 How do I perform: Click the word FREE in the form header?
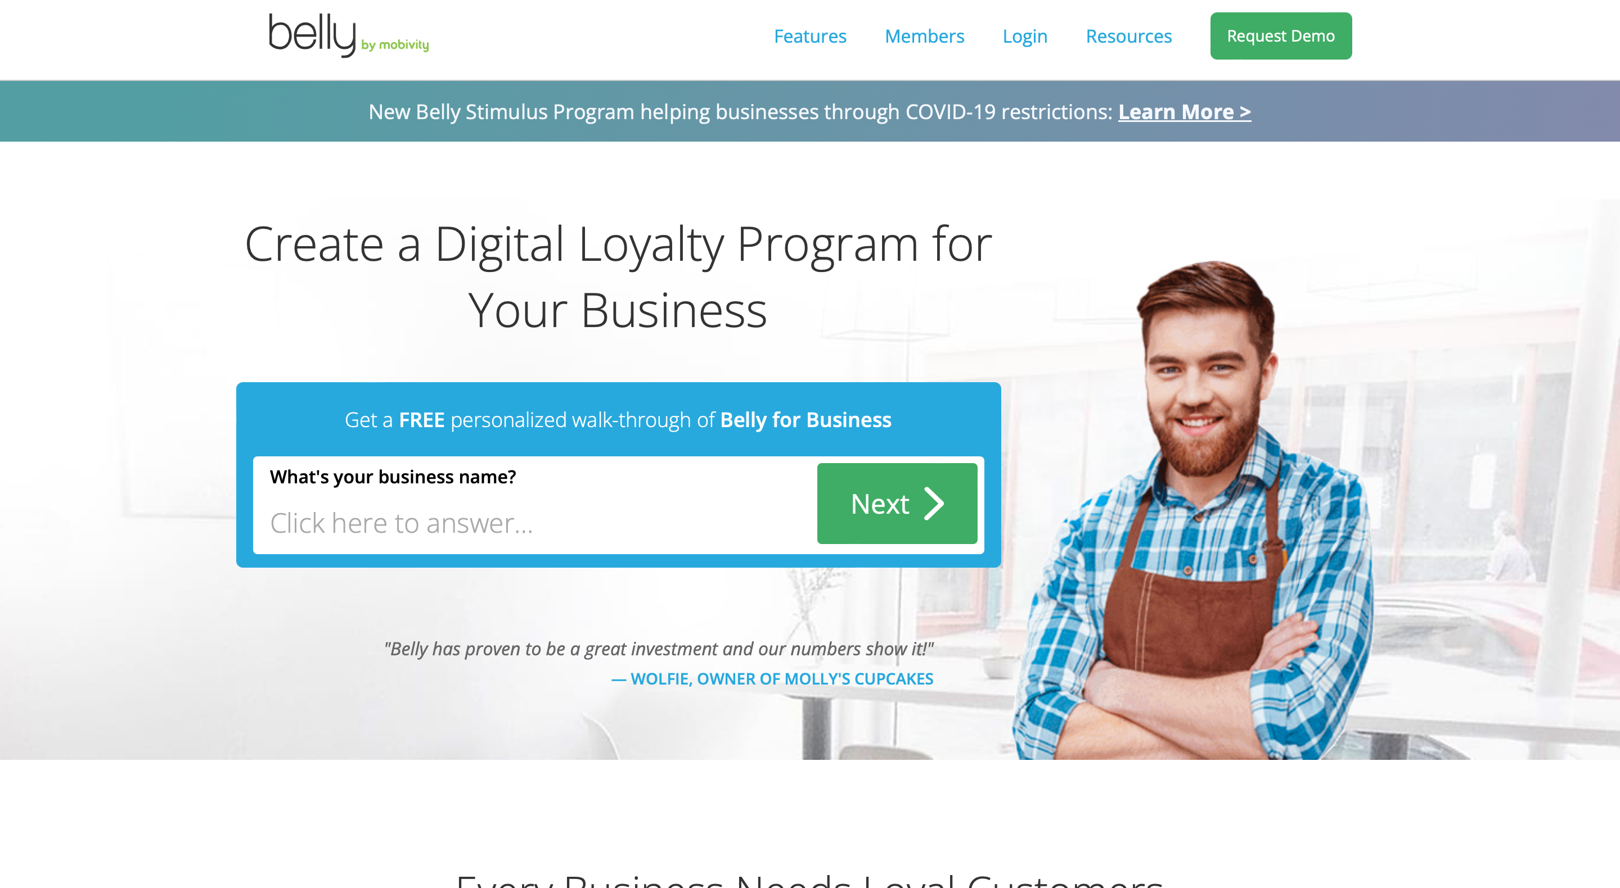(x=421, y=420)
